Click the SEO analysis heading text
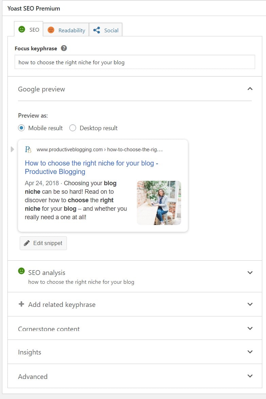 coord(47,273)
